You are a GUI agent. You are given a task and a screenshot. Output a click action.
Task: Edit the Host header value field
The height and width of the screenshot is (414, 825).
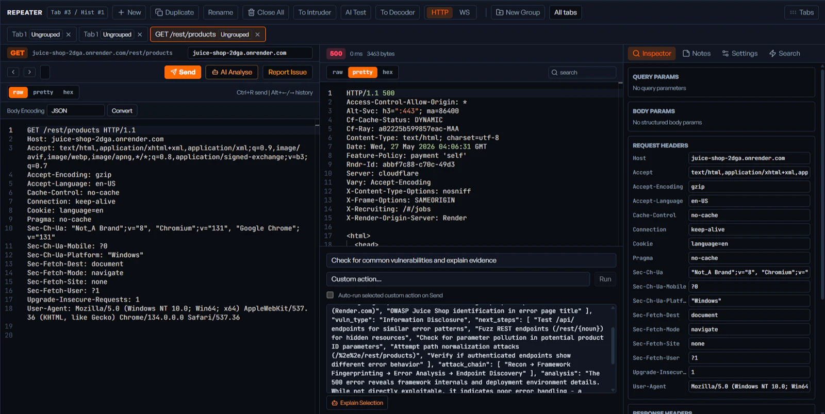click(x=749, y=158)
